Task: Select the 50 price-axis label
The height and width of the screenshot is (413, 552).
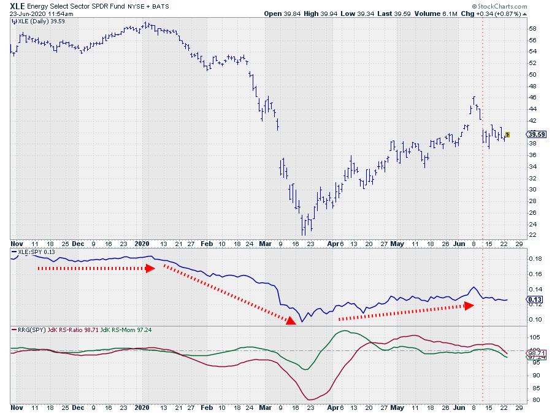Action: pos(532,75)
